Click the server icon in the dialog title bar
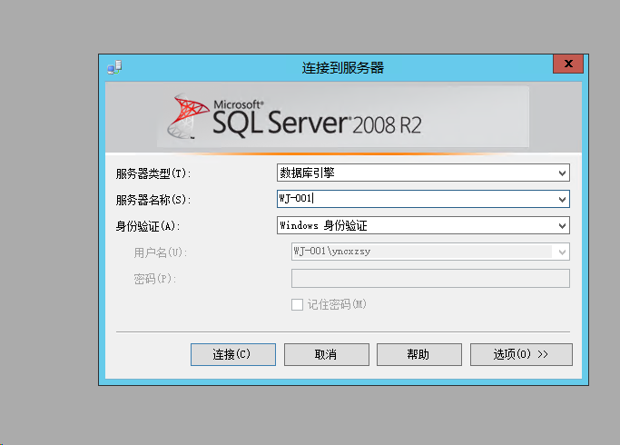 coord(114,67)
